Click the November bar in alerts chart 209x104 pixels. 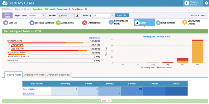pos(198,51)
